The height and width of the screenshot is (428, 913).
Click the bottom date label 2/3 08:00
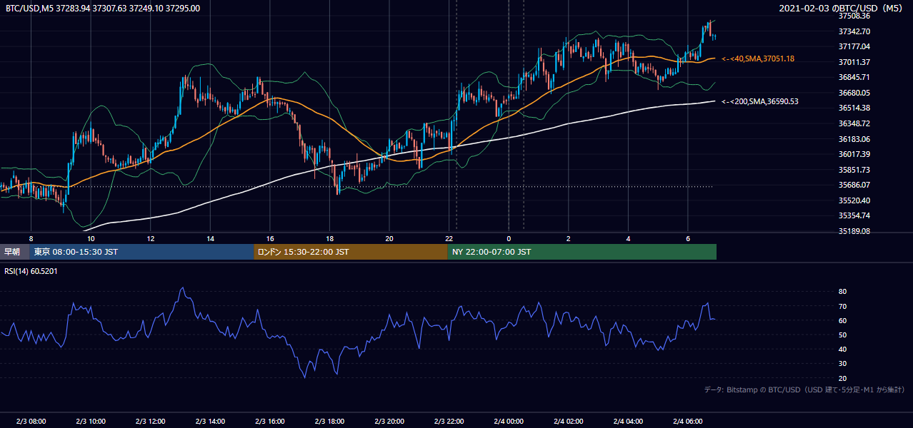(x=31, y=421)
